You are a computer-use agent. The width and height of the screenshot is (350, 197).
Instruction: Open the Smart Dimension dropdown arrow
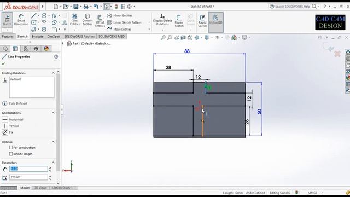21,30
